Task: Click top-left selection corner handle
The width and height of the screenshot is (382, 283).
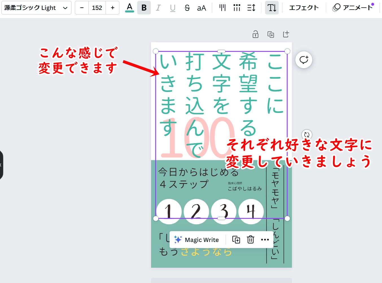Action: pos(156,51)
